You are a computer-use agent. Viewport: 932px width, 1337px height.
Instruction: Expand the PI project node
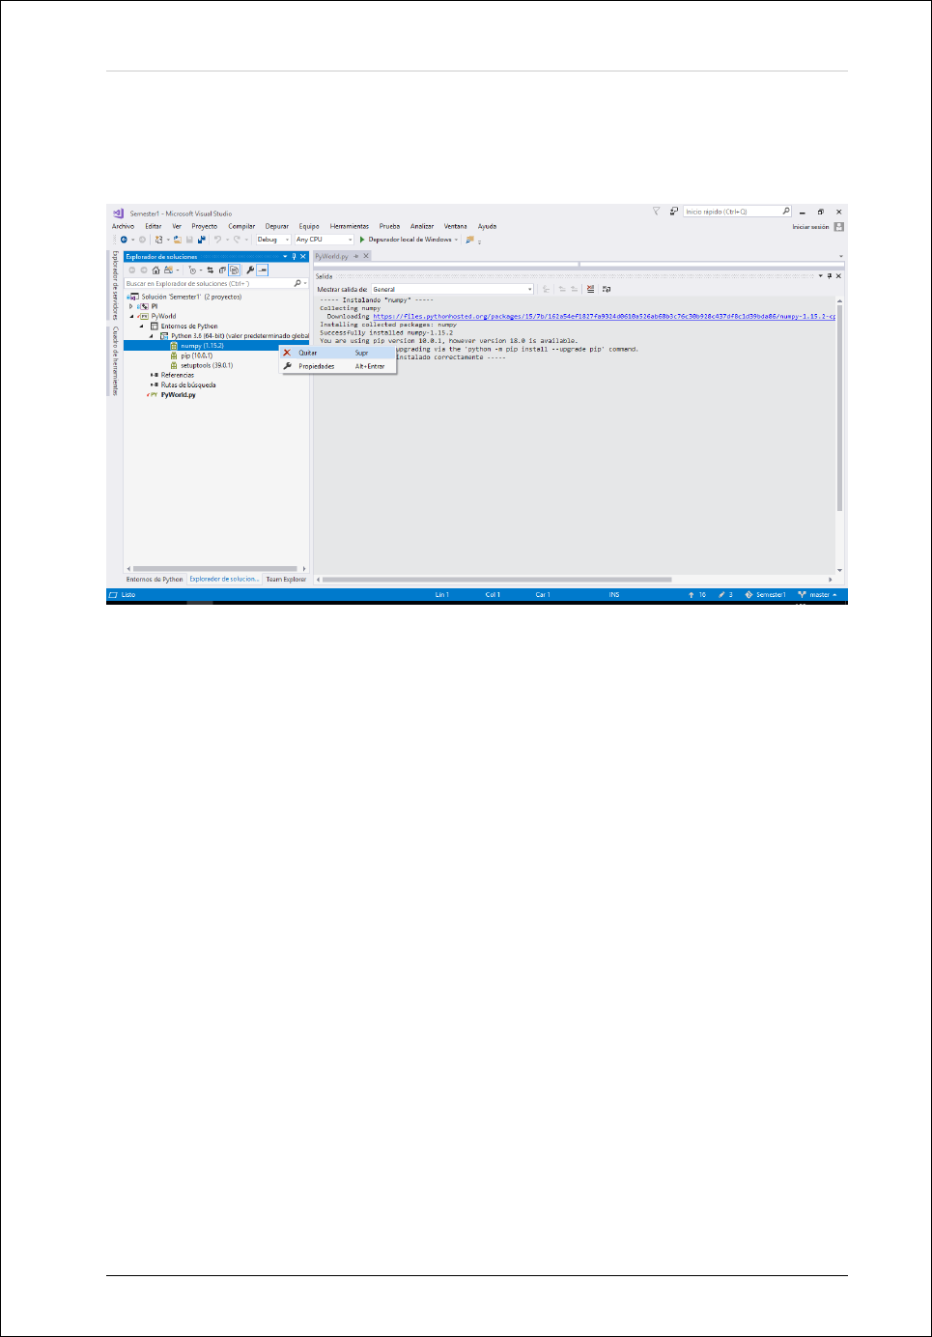pos(131,306)
